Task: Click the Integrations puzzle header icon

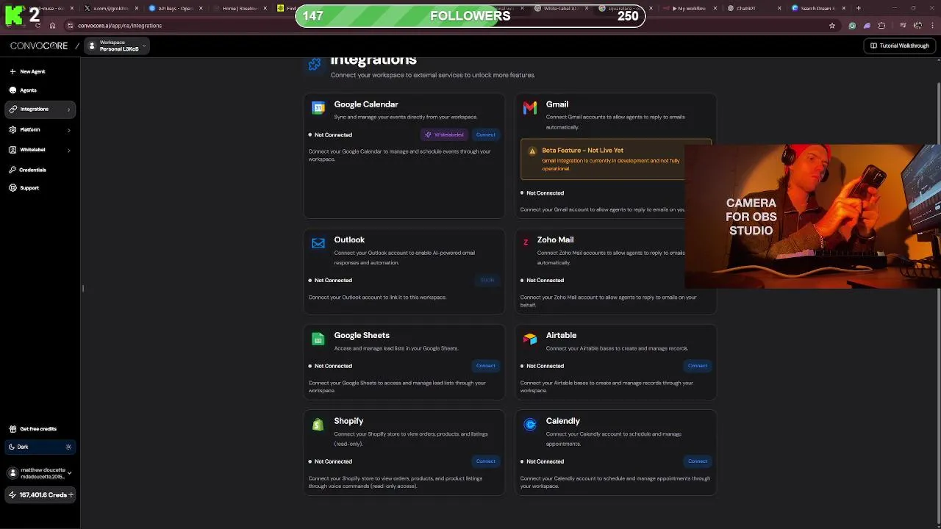Action: (x=315, y=65)
